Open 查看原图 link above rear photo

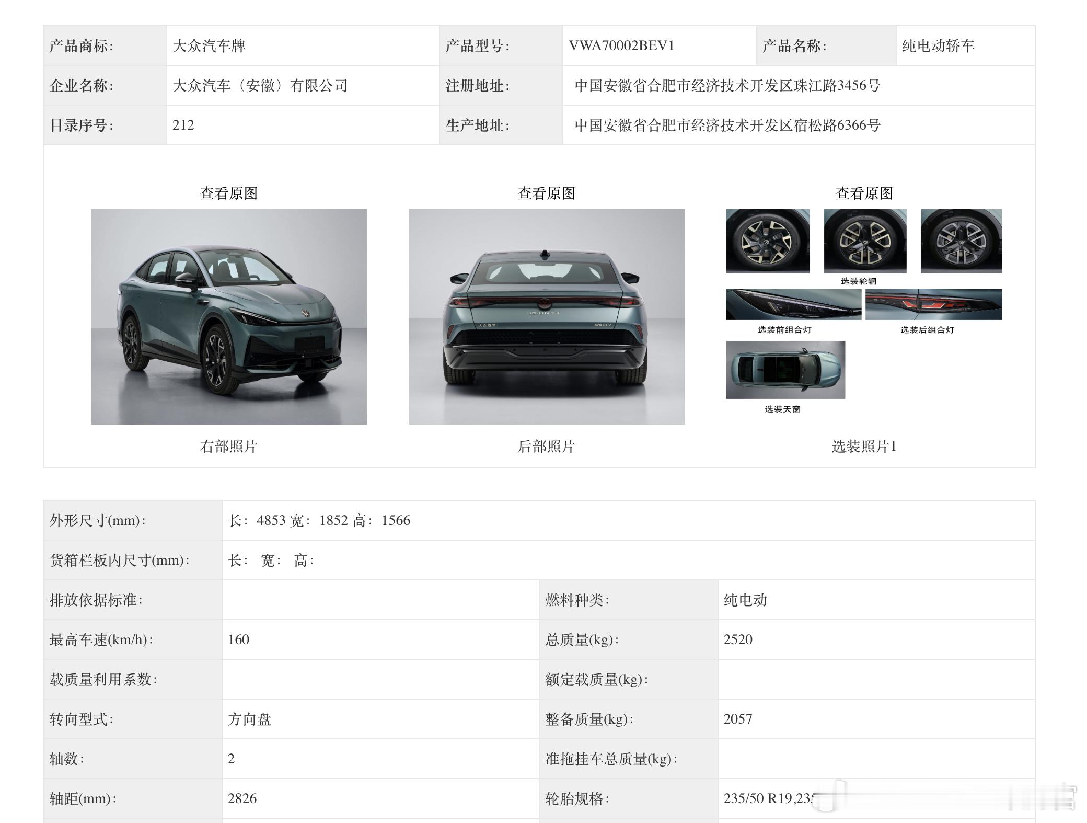546,193
